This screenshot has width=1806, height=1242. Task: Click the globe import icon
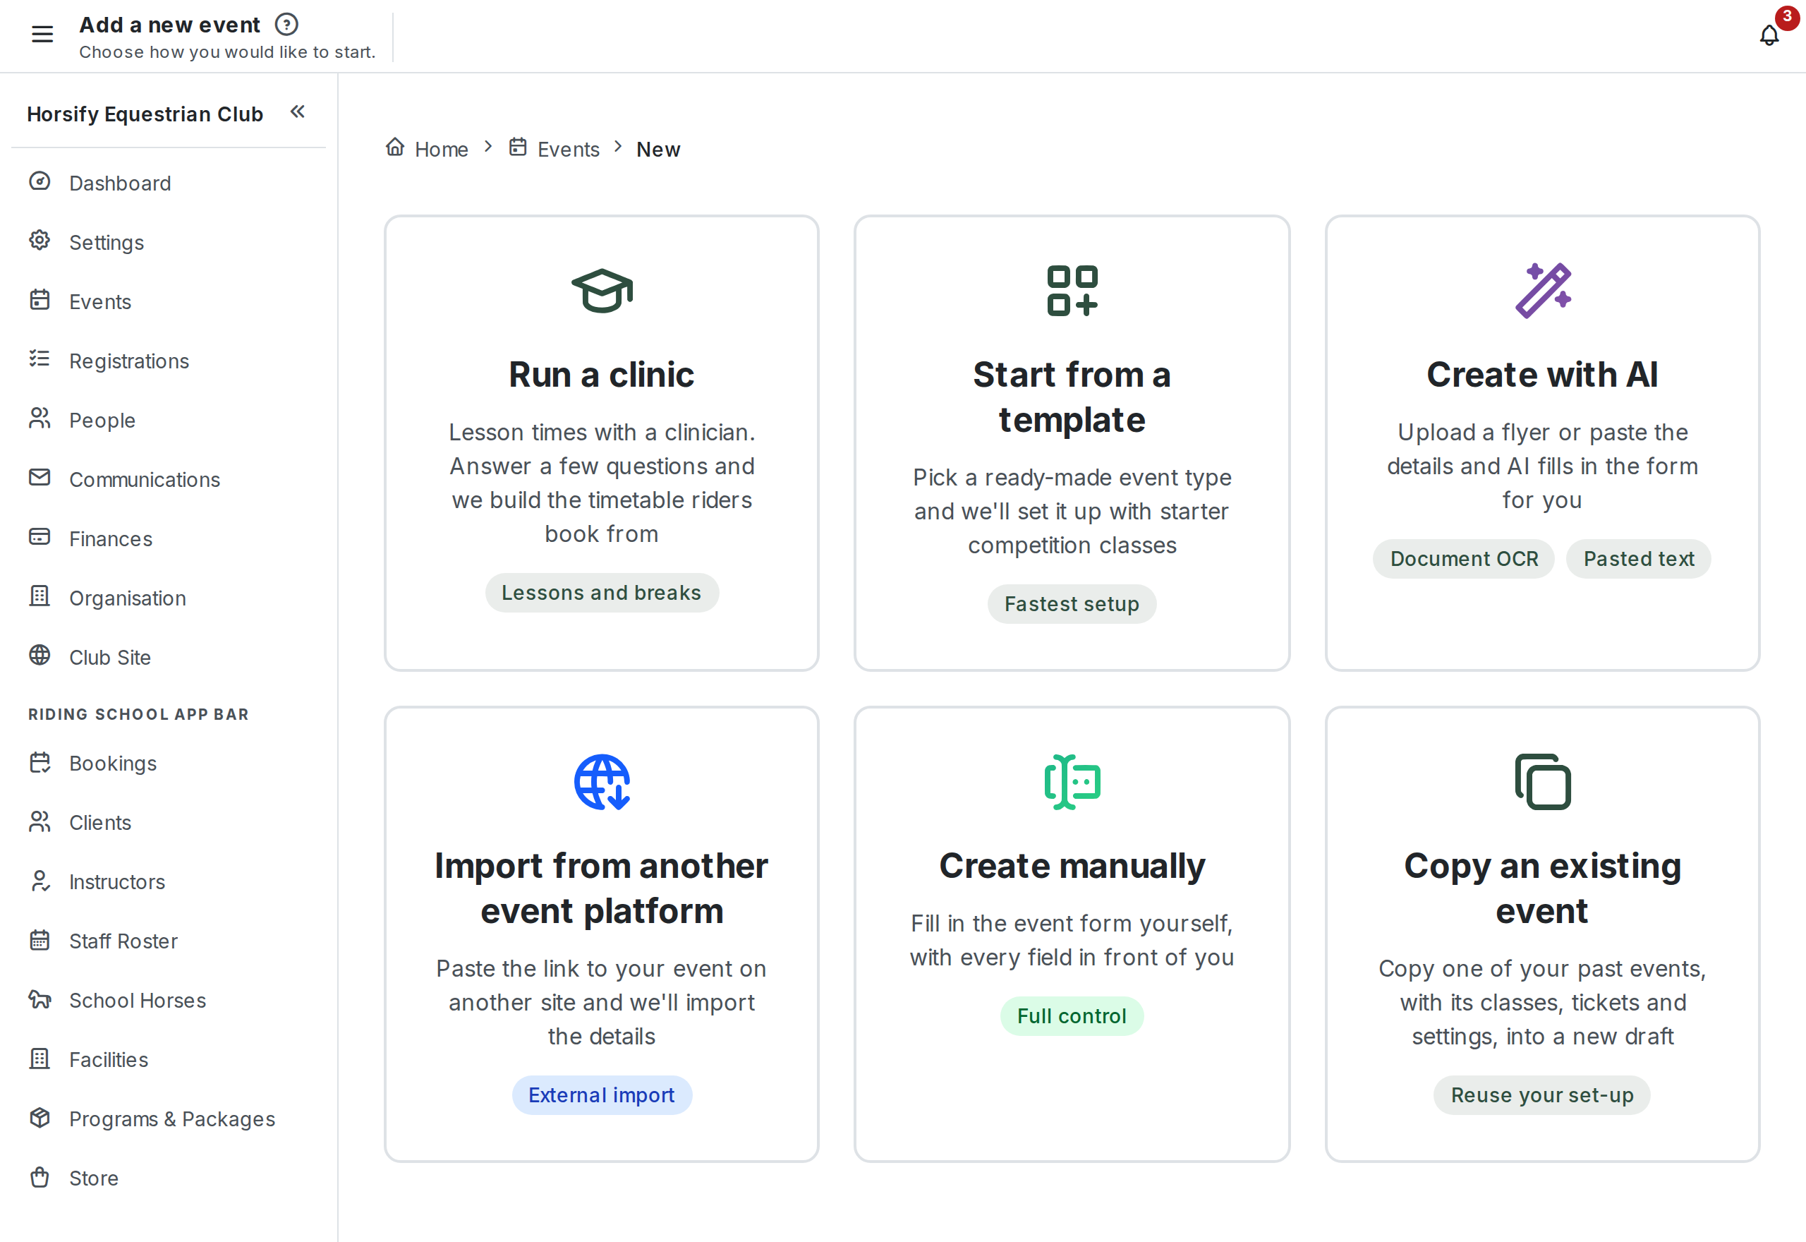(602, 782)
